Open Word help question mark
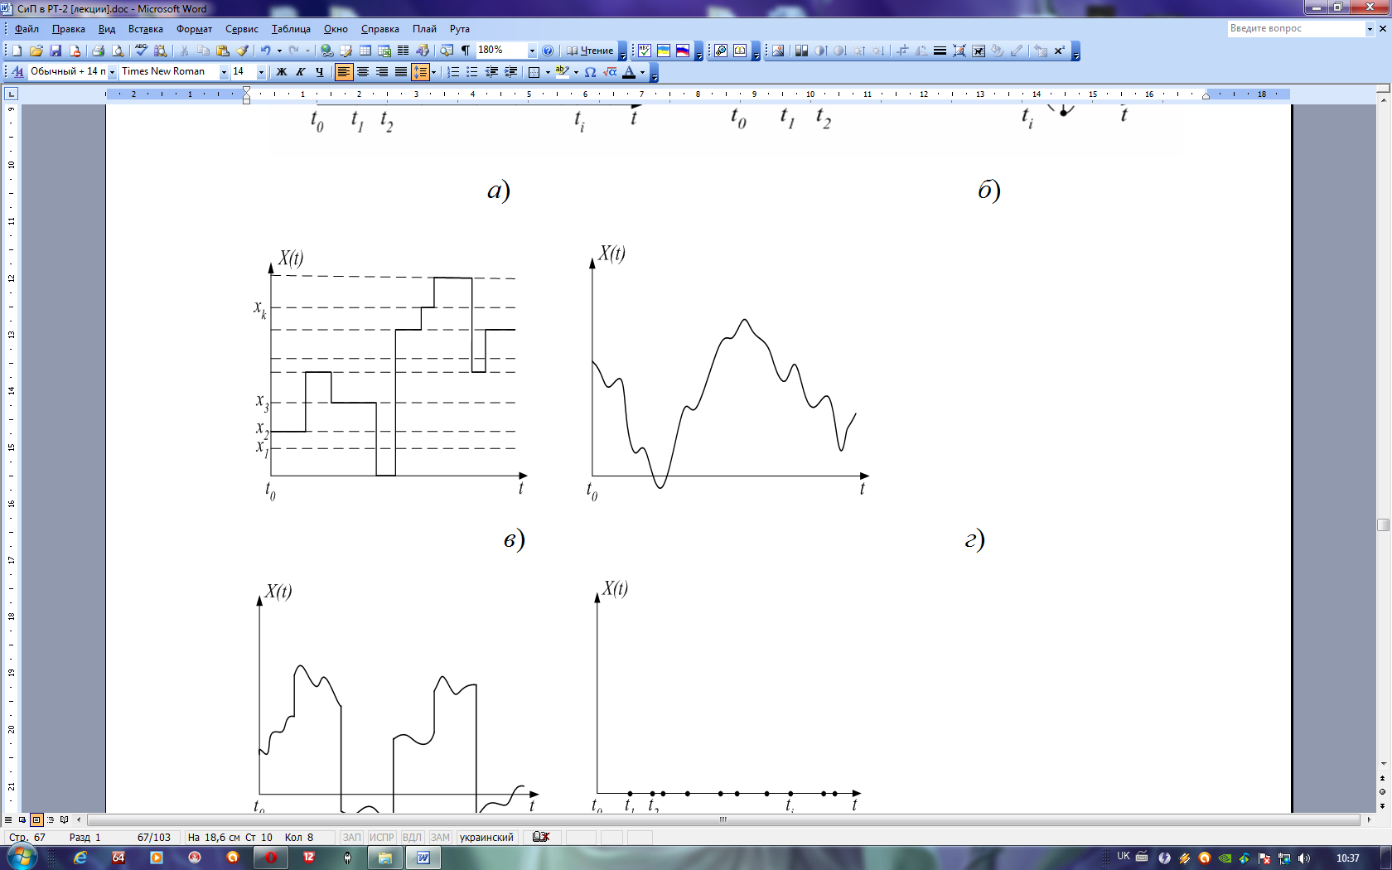Viewport: 1392px width, 870px height. [548, 51]
